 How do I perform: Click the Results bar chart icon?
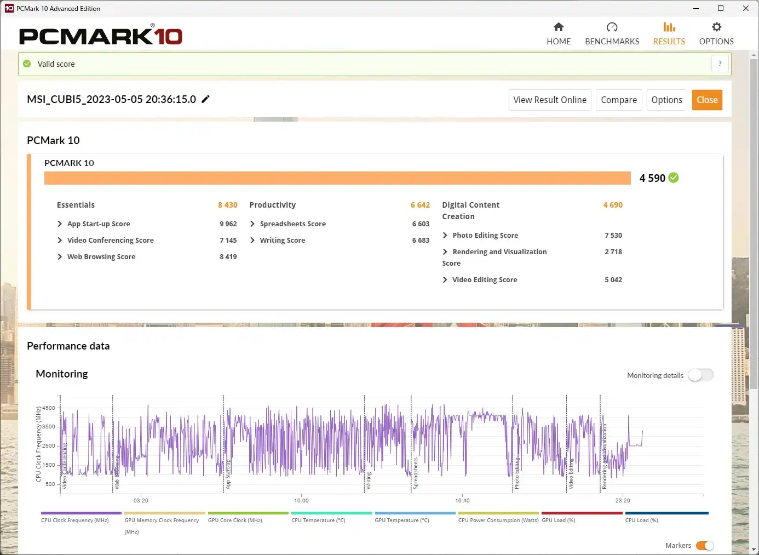pos(669,27)
